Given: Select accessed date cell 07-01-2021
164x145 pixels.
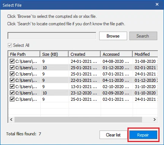Looking at the screenshot, I should pos(116,74).
